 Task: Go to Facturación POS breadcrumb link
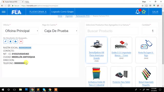click(83, 16)
